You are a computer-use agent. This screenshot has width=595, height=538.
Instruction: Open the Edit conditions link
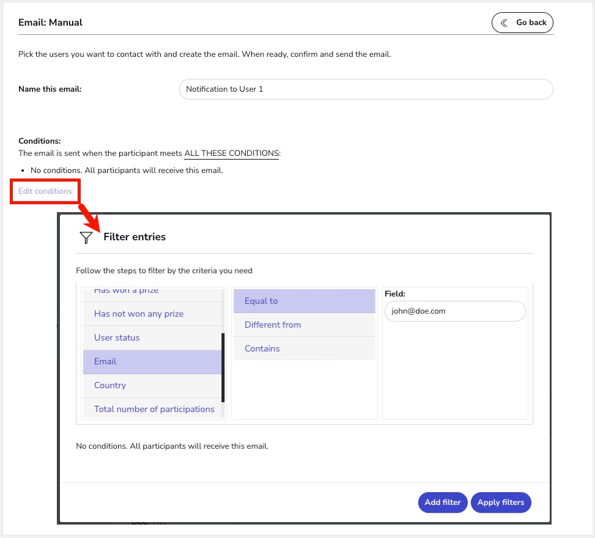click(x=45, y=191)
